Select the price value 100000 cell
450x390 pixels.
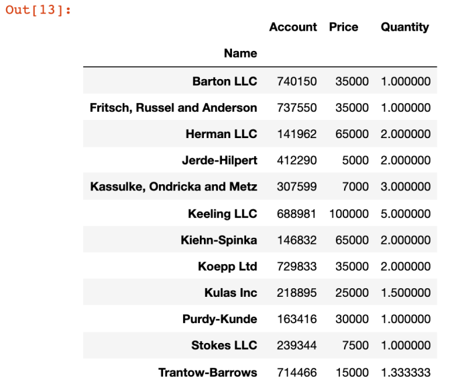click(349, 214)
